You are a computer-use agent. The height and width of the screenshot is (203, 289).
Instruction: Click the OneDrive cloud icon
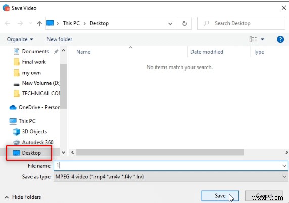pyautogui.click(x=13, y=107)
